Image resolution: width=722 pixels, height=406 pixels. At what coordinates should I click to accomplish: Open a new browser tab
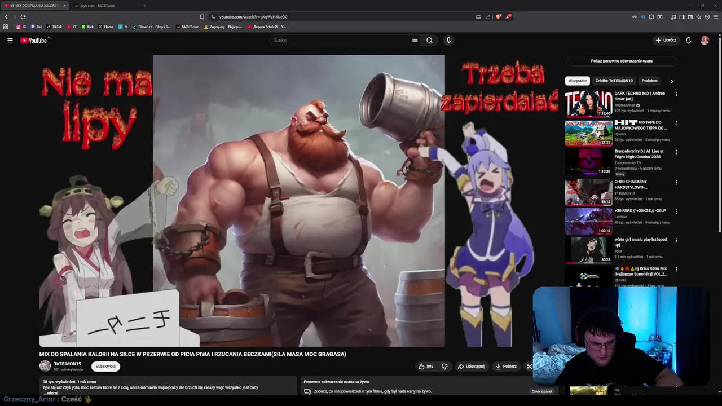point(144,6)
